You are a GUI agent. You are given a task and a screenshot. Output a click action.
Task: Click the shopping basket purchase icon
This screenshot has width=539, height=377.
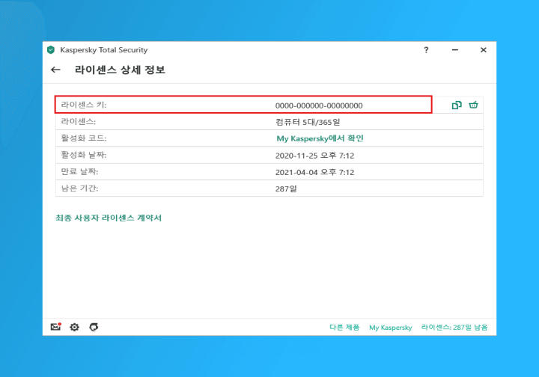click(473, 105)
